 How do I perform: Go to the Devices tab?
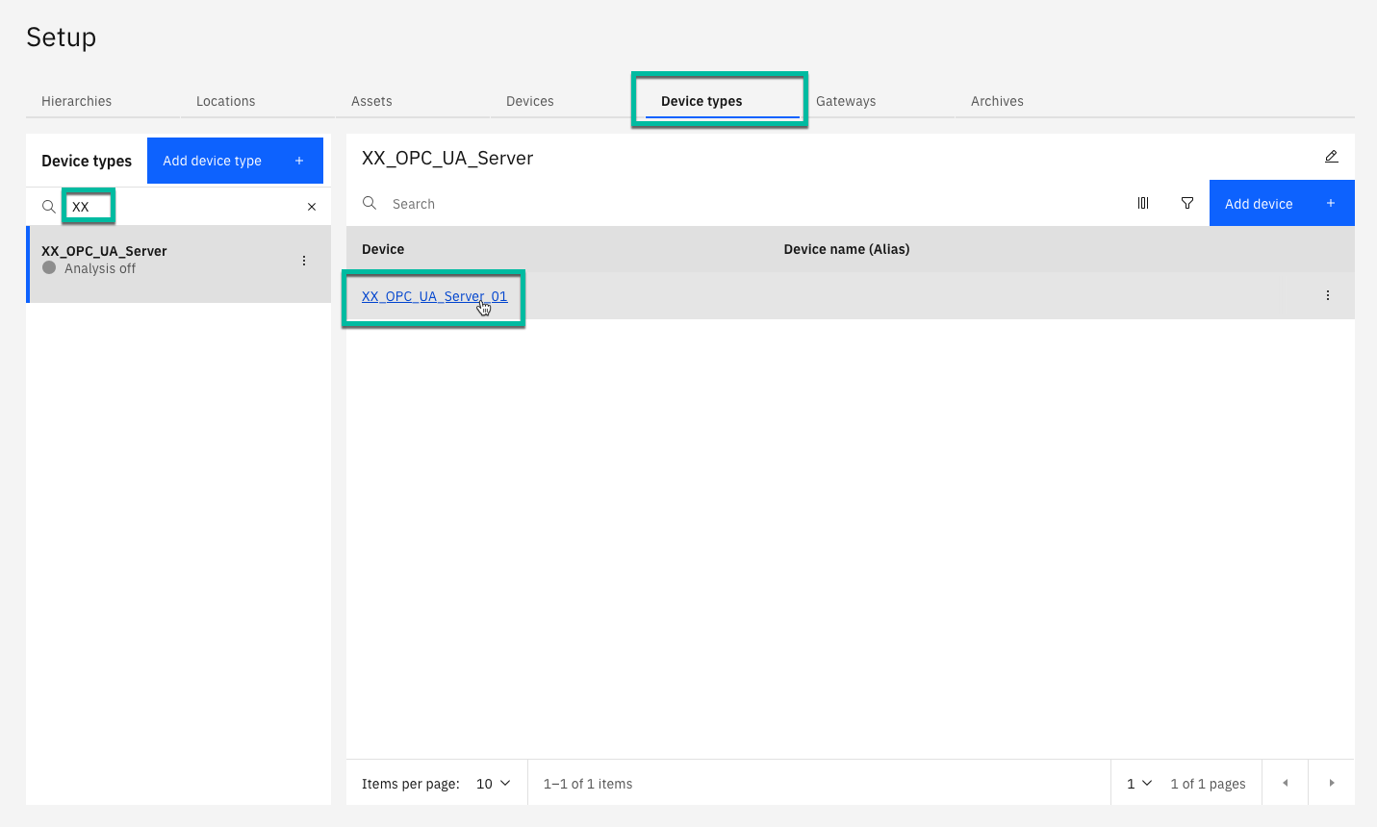tap(530, 101)
